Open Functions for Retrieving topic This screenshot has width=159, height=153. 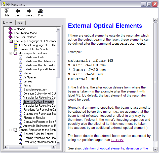tap(39, 110)
